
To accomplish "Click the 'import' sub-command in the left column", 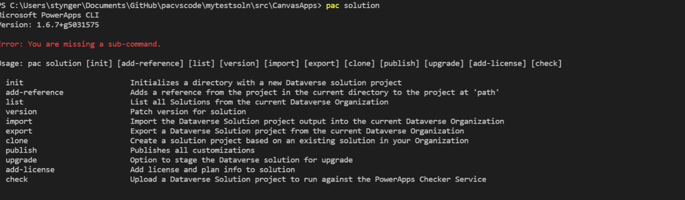I will [x=19, y=122].
